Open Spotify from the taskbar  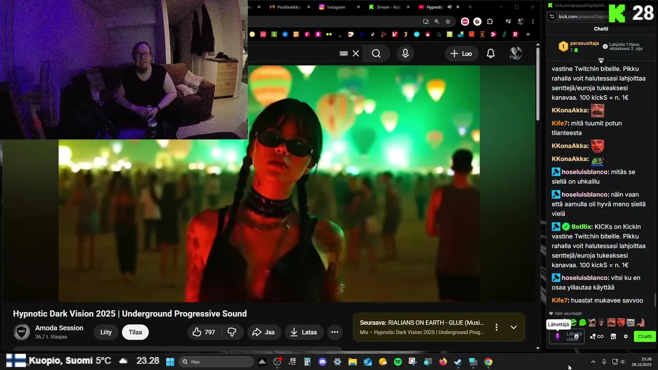398,362
